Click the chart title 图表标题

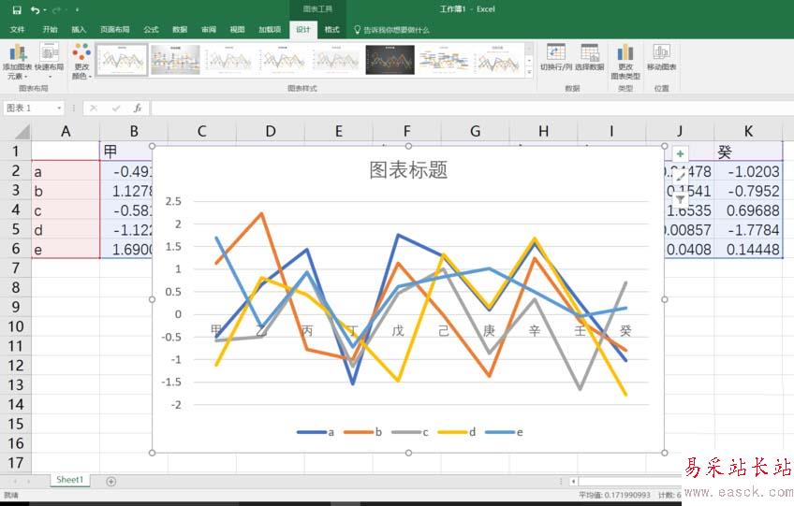[x=408, y=170]
